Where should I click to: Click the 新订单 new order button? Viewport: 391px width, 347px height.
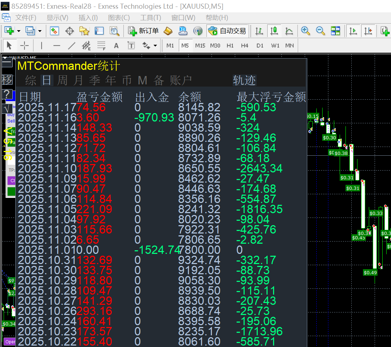click(x=143, y=31)
